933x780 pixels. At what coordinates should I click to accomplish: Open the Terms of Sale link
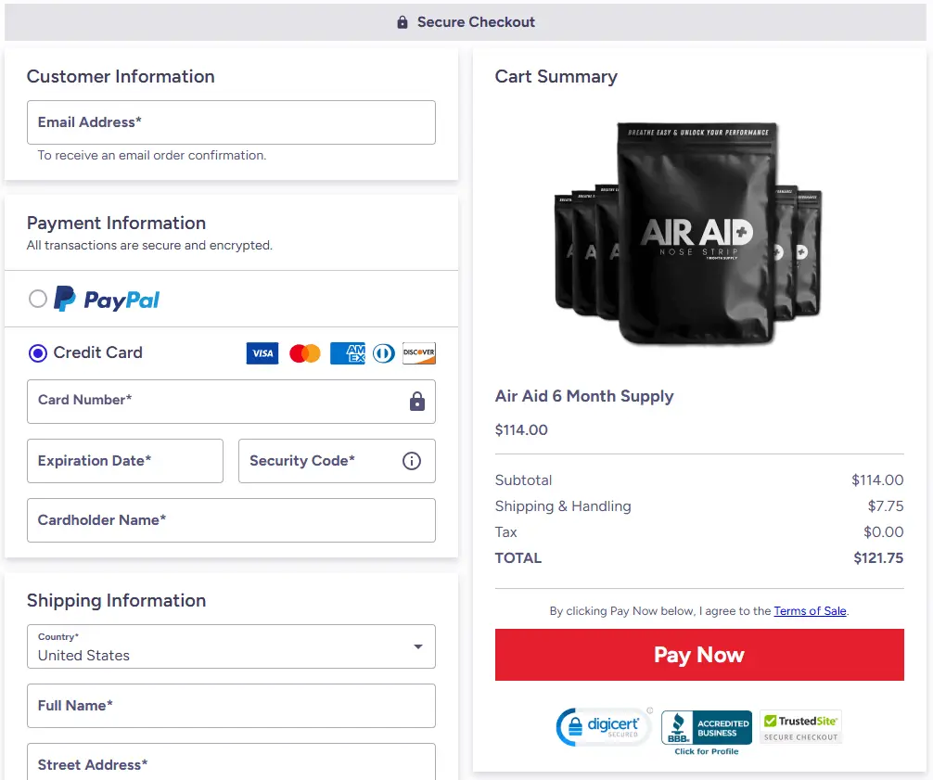pyautogui.click(x=810, y=611)
